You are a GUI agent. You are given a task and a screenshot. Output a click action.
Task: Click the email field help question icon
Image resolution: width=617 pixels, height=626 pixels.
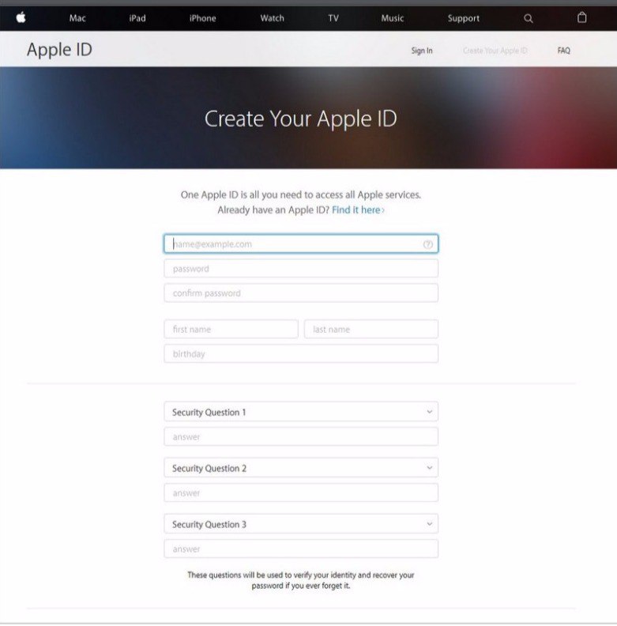[427, 244]
